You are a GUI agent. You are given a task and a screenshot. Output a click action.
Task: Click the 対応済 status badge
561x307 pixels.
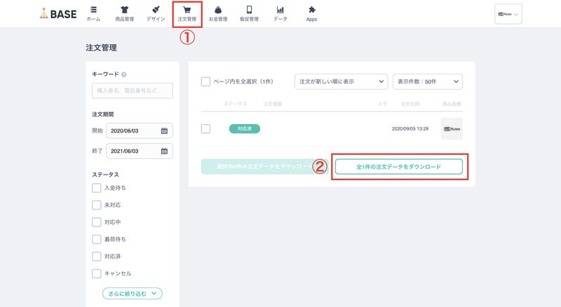pyautogui.click(x=245, y=128)
